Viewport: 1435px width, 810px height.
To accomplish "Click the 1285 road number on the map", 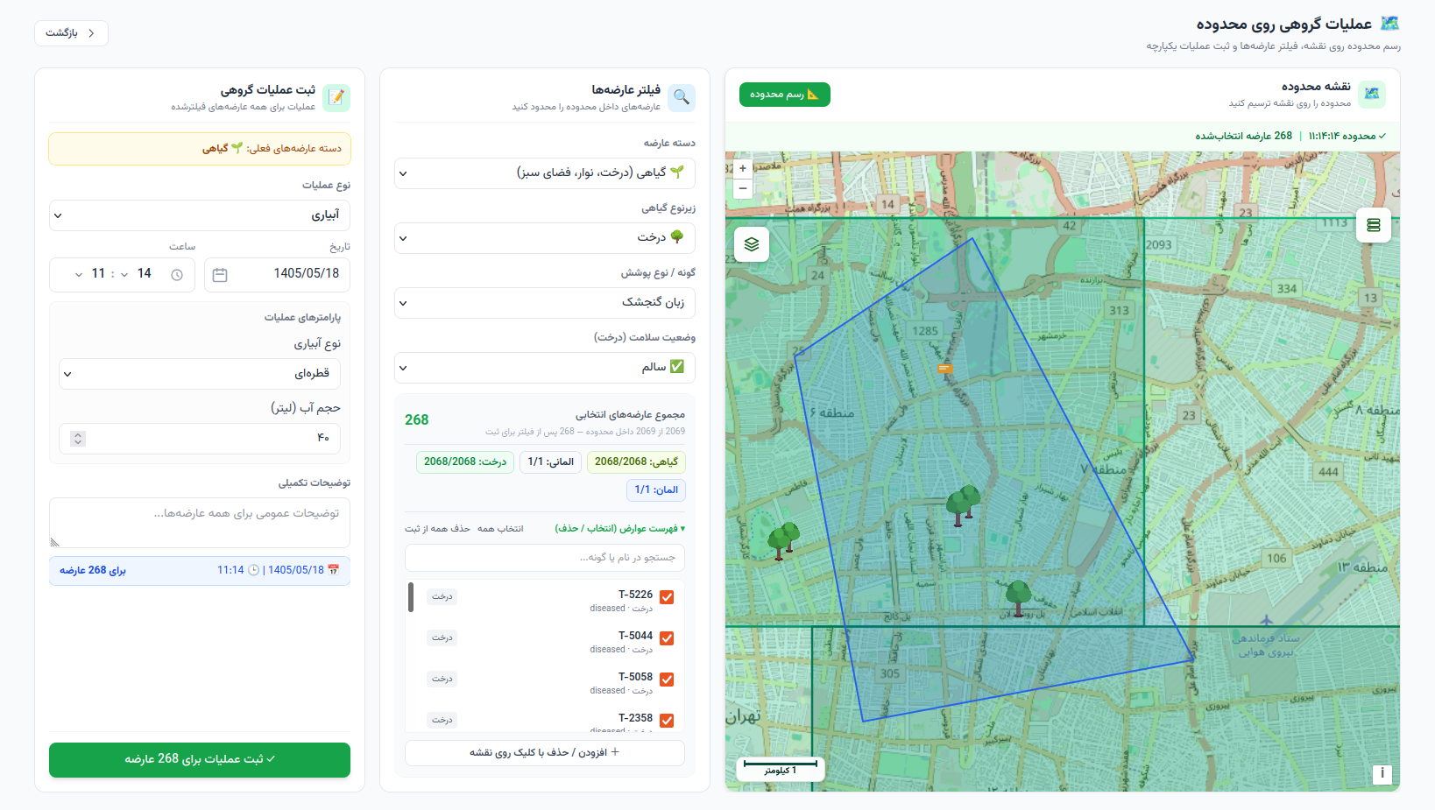I will [925, 331].
